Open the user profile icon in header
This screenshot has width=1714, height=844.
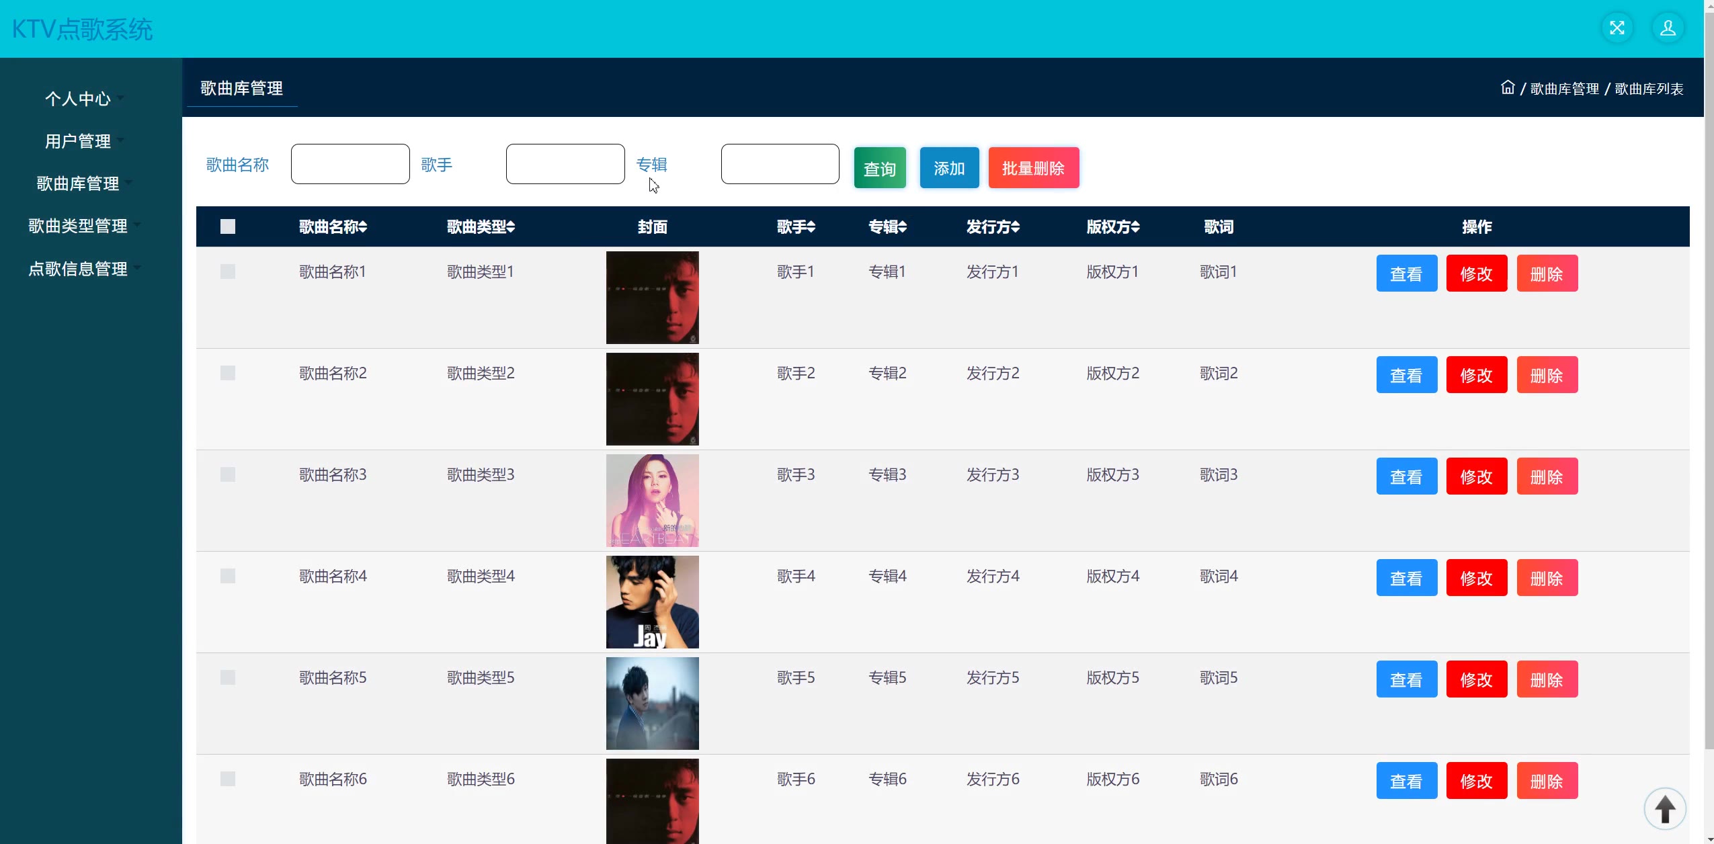[1668, 28]
